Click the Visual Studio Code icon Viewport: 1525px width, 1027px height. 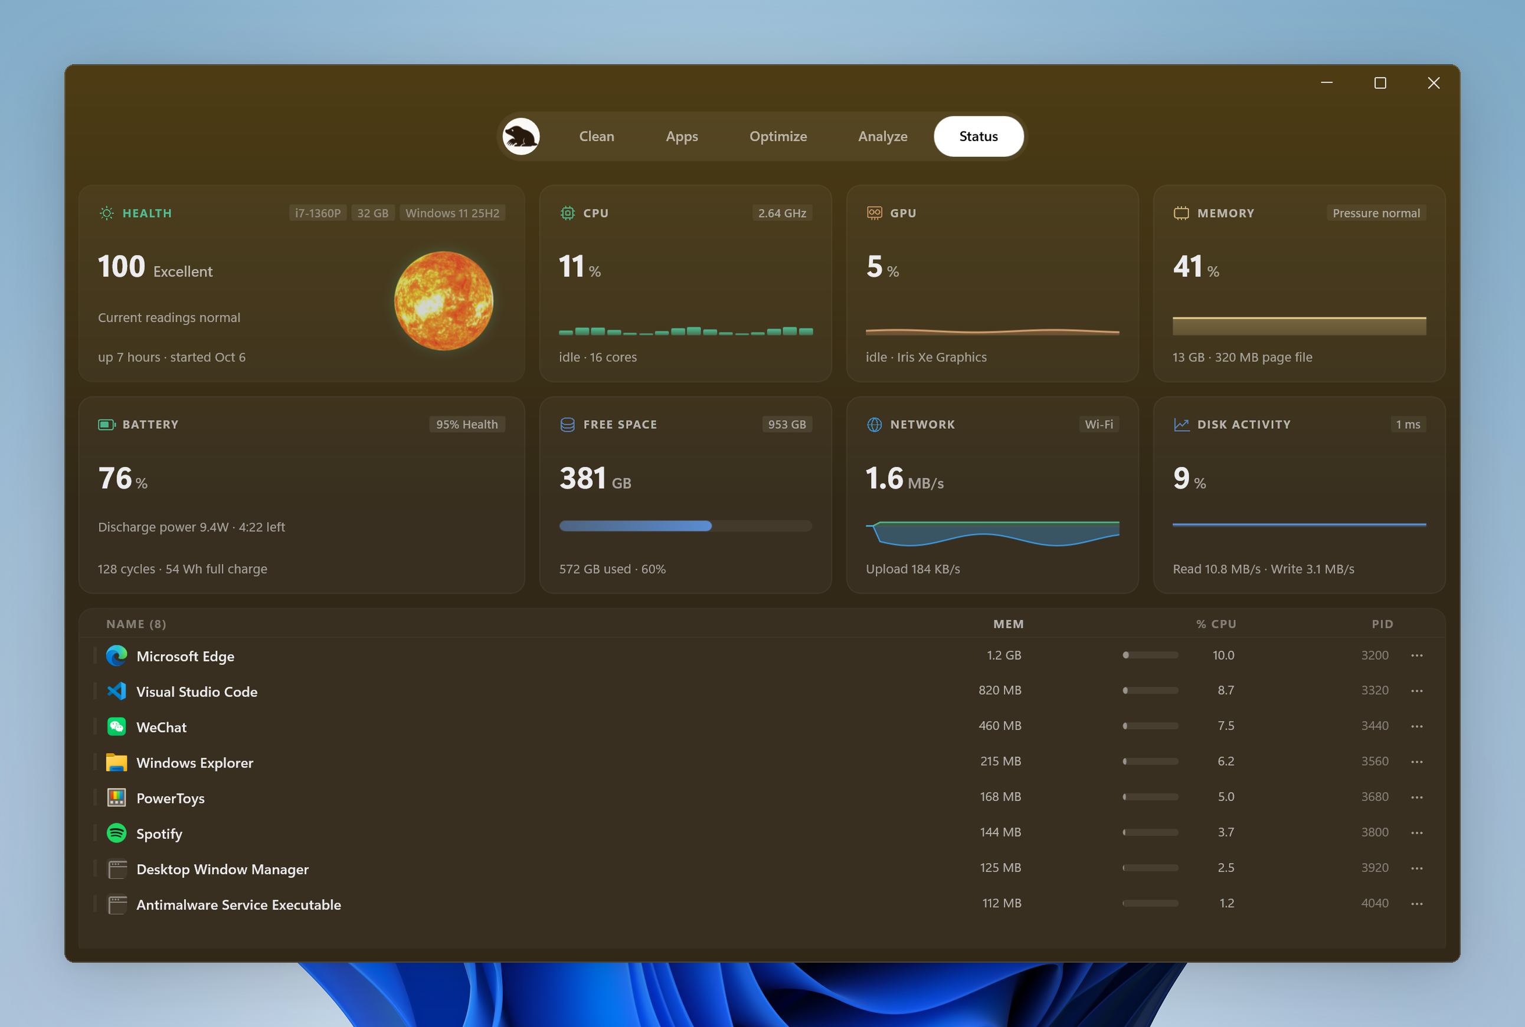(117, 691)
